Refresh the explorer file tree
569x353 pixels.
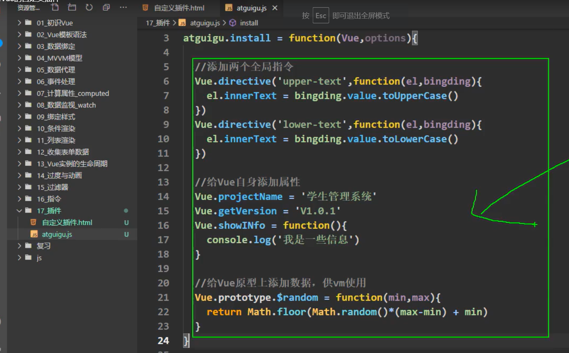point(89,7)
